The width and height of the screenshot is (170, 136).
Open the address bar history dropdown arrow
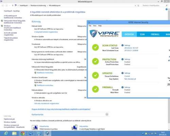tap(135, 5)
